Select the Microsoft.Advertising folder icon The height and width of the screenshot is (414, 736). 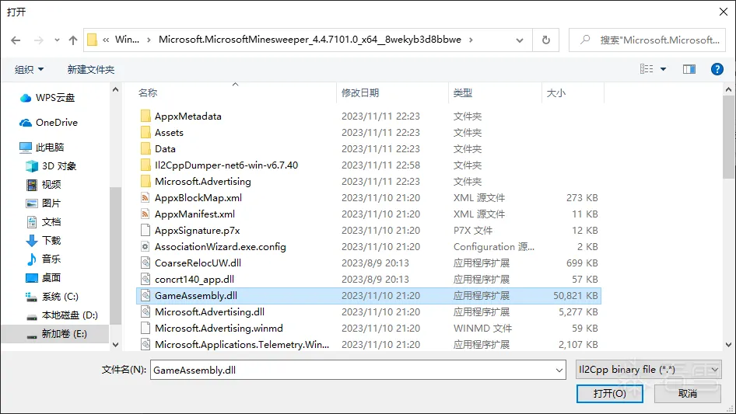click(x=145, y=182)
